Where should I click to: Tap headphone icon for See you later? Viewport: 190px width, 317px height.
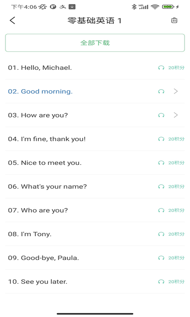click(161, 282)
